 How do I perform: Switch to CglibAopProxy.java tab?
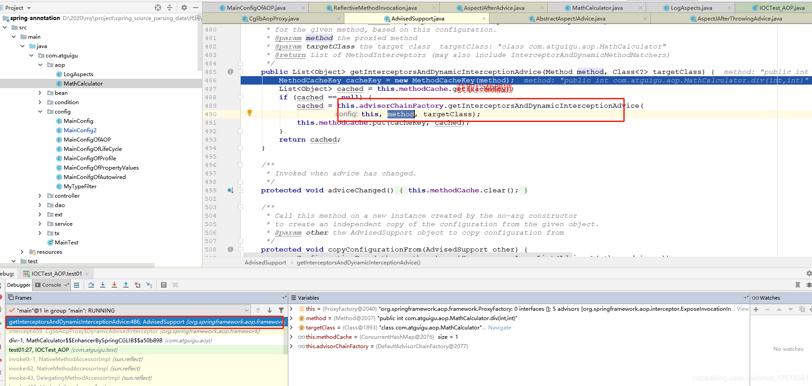274,18
